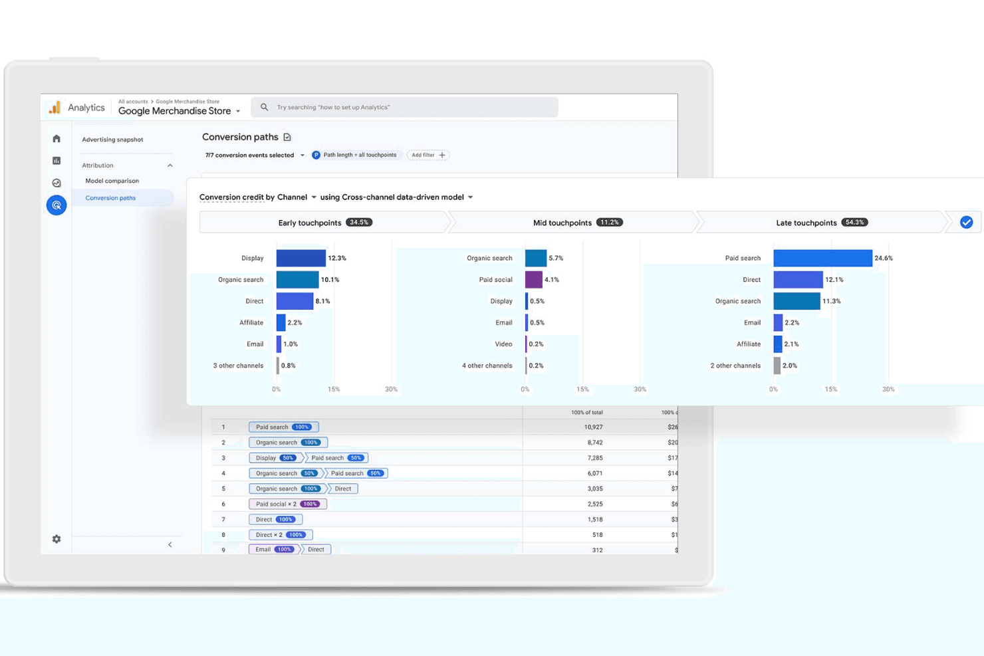This screenshot has height=656, width=984.
Task: Click the Email 100% chip in row 9
Action: click(274, 550)
